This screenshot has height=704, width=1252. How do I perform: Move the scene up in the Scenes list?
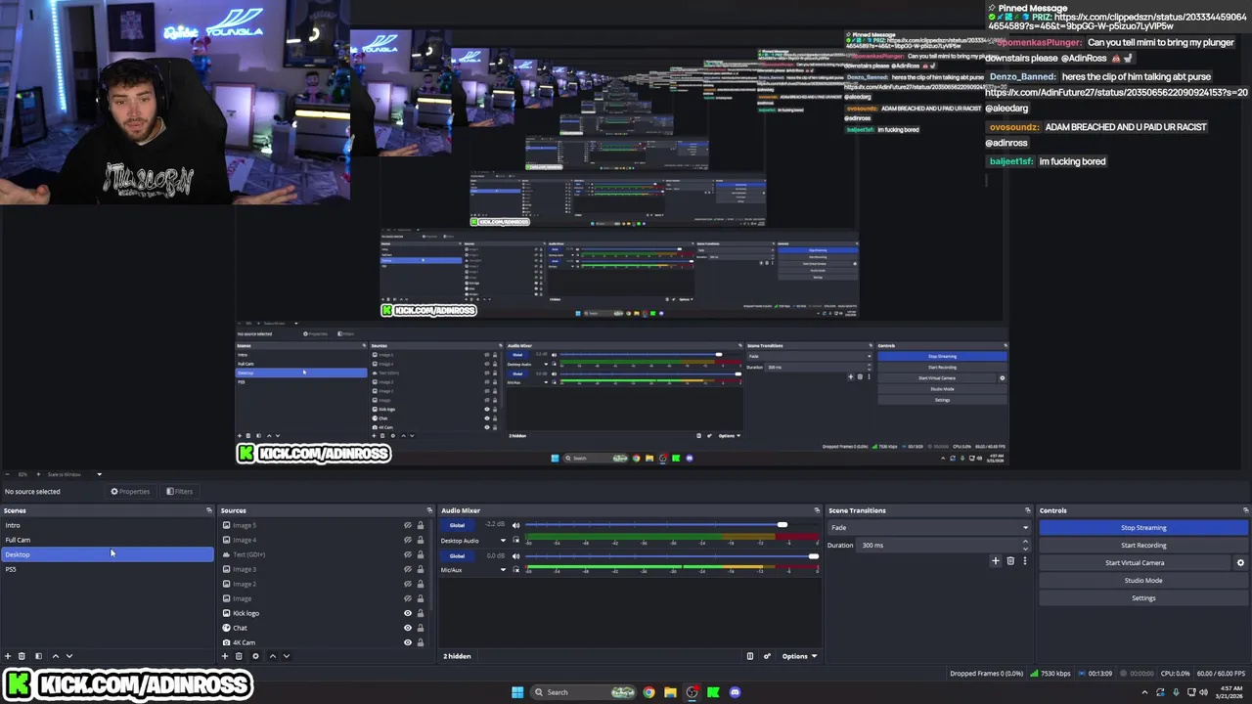(x=55, y=656)
